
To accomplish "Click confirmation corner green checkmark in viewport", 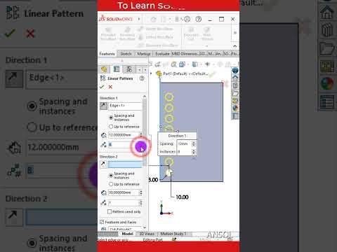I will (x=211, y=75).
